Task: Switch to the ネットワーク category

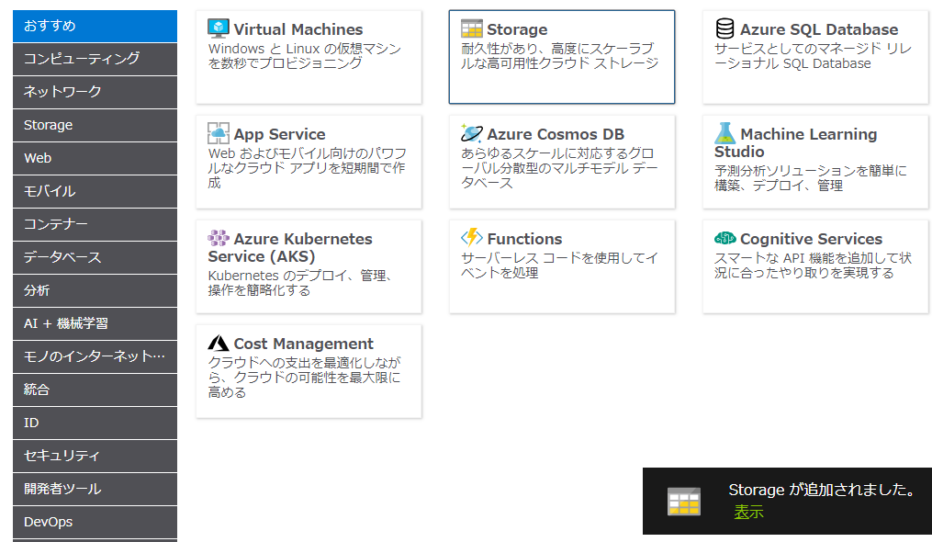Action: [95, 92]
